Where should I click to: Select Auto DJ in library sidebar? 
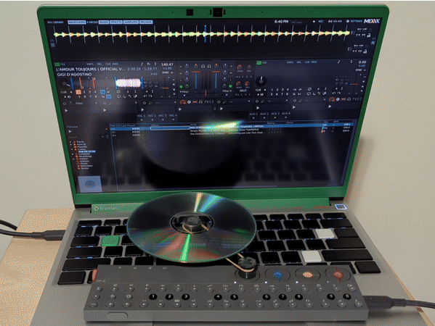point(81,144)
